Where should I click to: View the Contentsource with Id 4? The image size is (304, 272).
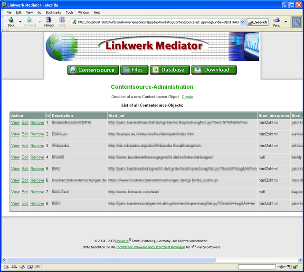(x=15, y=157)
